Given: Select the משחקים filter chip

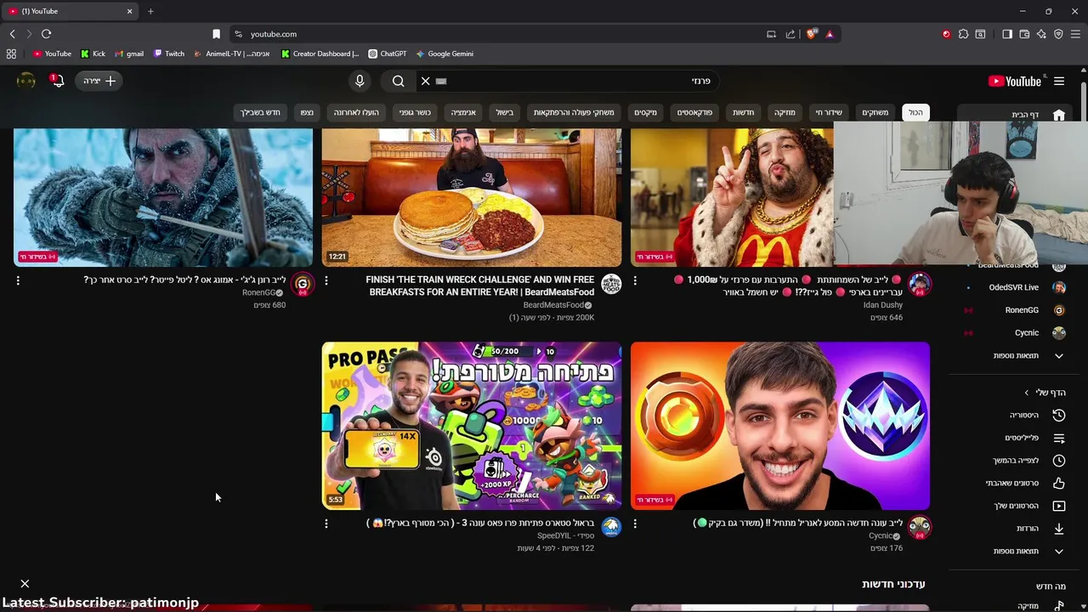Looking at the screenshot, I should 875,112.
